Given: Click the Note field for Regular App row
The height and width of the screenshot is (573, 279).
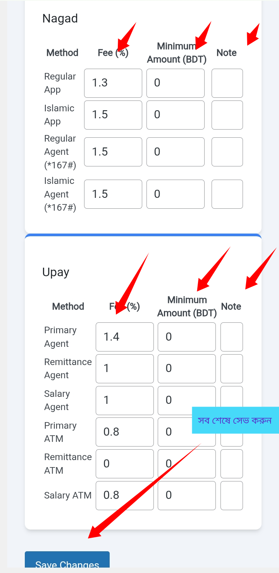Looking at the screenshot, I should pos(227,83).
